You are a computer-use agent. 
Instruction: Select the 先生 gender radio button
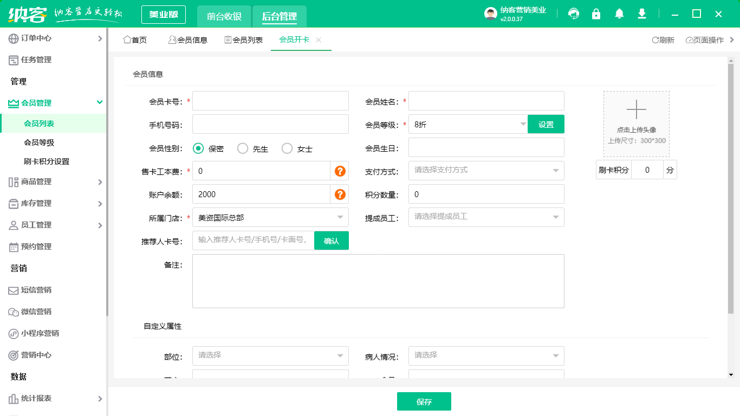point(243,148)
